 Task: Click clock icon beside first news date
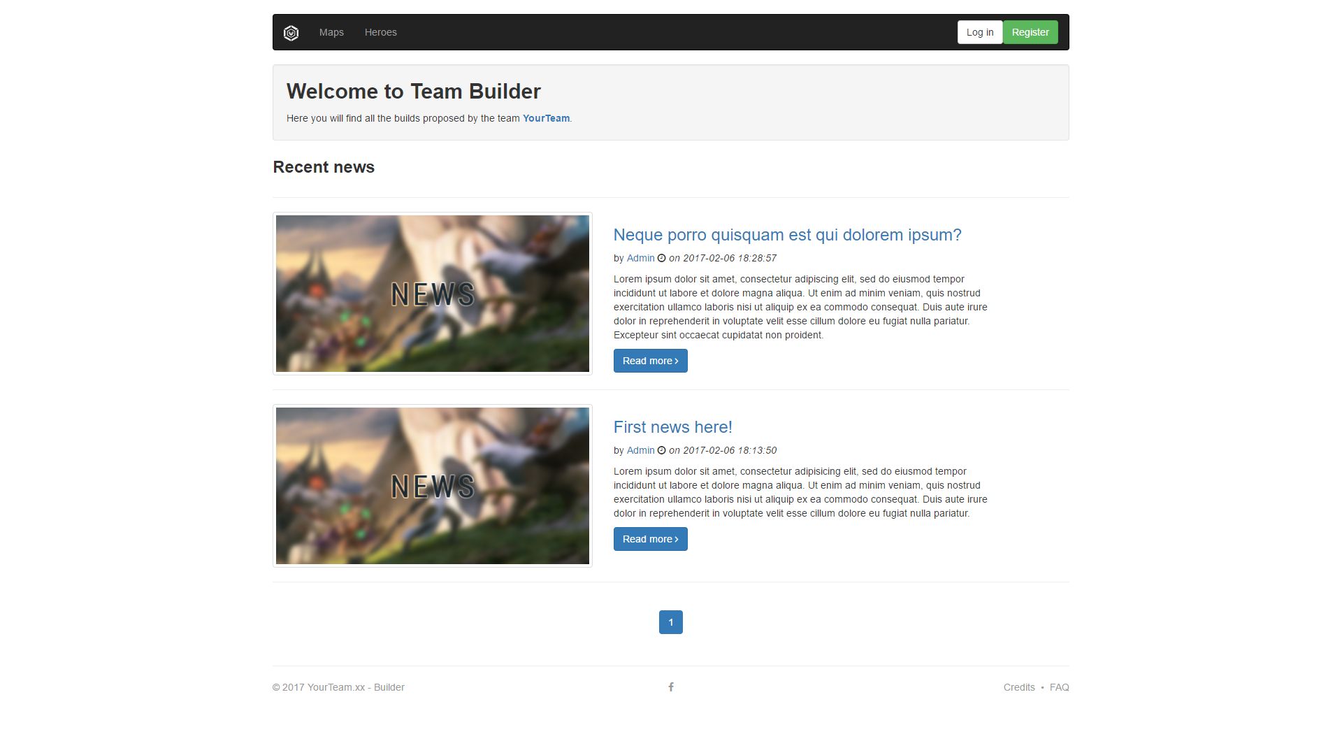[x=661, y=258]
